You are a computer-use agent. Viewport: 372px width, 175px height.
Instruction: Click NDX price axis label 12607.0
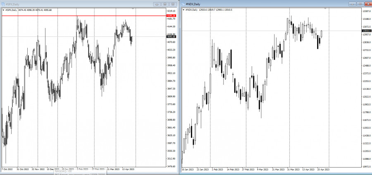[367, 58]
